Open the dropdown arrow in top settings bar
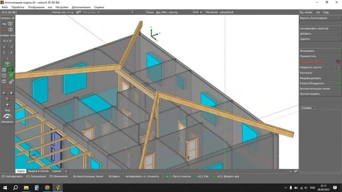342x192 pixels. click(x=133, y=12)
